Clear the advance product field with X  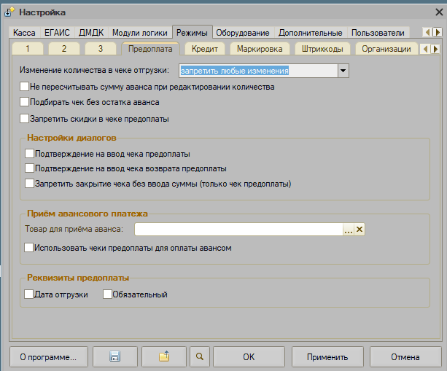[x=359, y=230]
